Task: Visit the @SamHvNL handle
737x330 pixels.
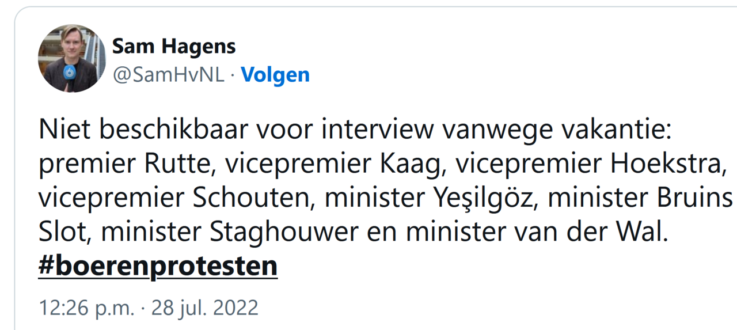Action: [x=168, y=75]
